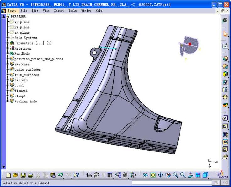Expand the basic_surfaces tree node
231x187 pixels.
coord(8,69)
